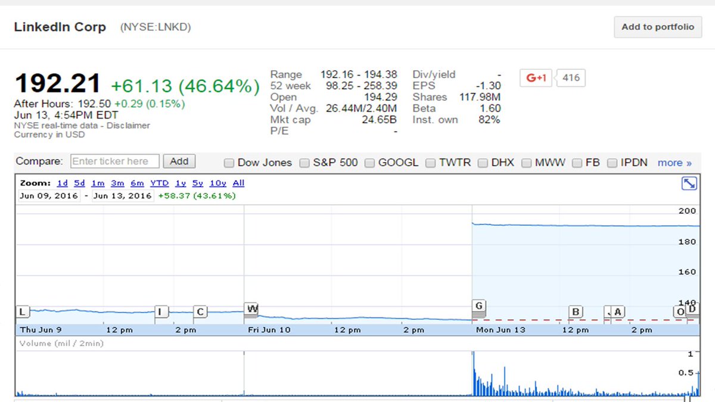Click Vol / Avg. value 26.44M/2.40M
Image resolution: width=715 pixels, height=402 pixels.
(361, 108)
